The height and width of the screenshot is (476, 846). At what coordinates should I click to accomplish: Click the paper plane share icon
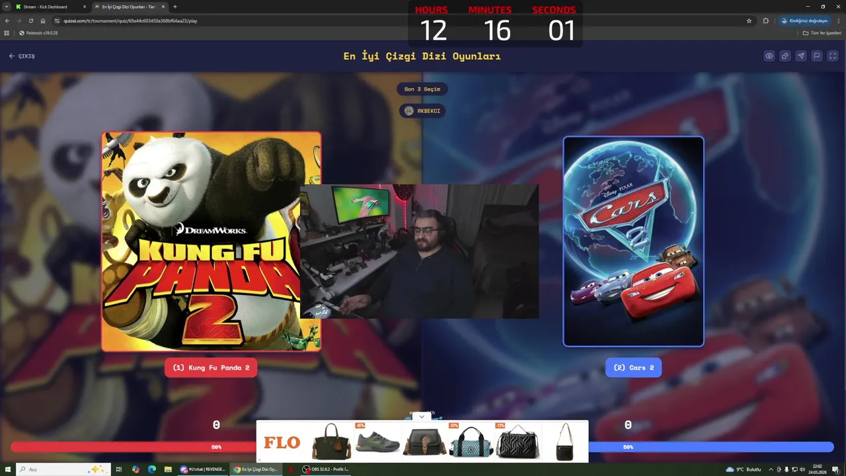tap(801, 56)
